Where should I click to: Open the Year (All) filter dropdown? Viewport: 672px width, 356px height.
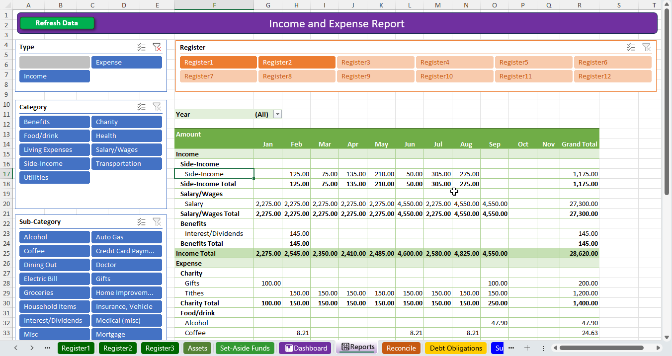click(277, 114)
